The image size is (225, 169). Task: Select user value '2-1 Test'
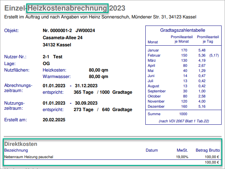[x=52, y=57]
